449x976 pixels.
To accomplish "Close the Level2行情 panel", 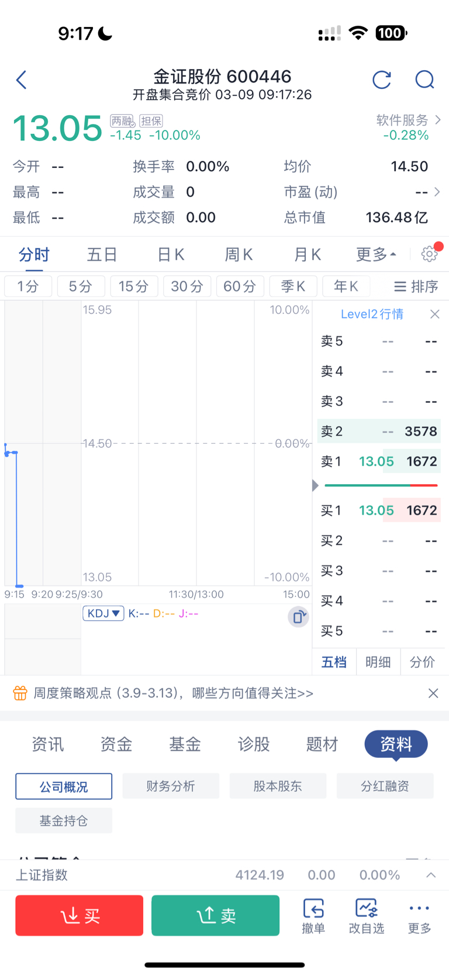I will click(434, 314).
